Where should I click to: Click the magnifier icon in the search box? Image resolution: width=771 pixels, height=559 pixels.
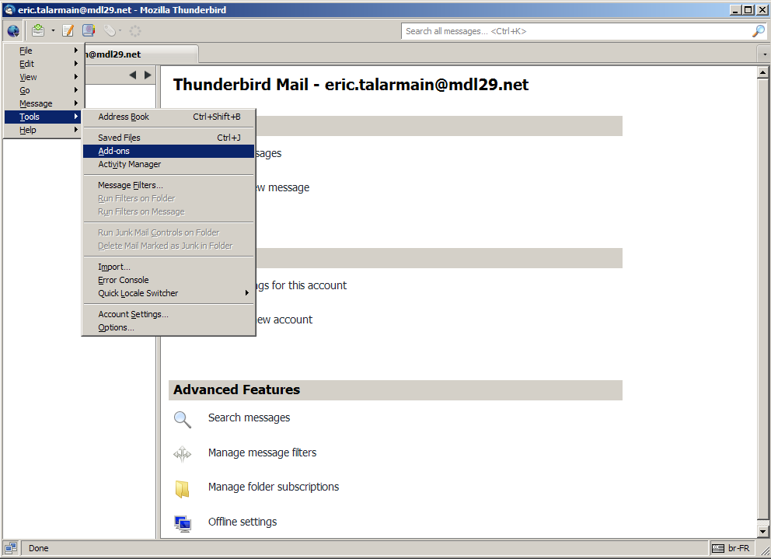[759, 31]
